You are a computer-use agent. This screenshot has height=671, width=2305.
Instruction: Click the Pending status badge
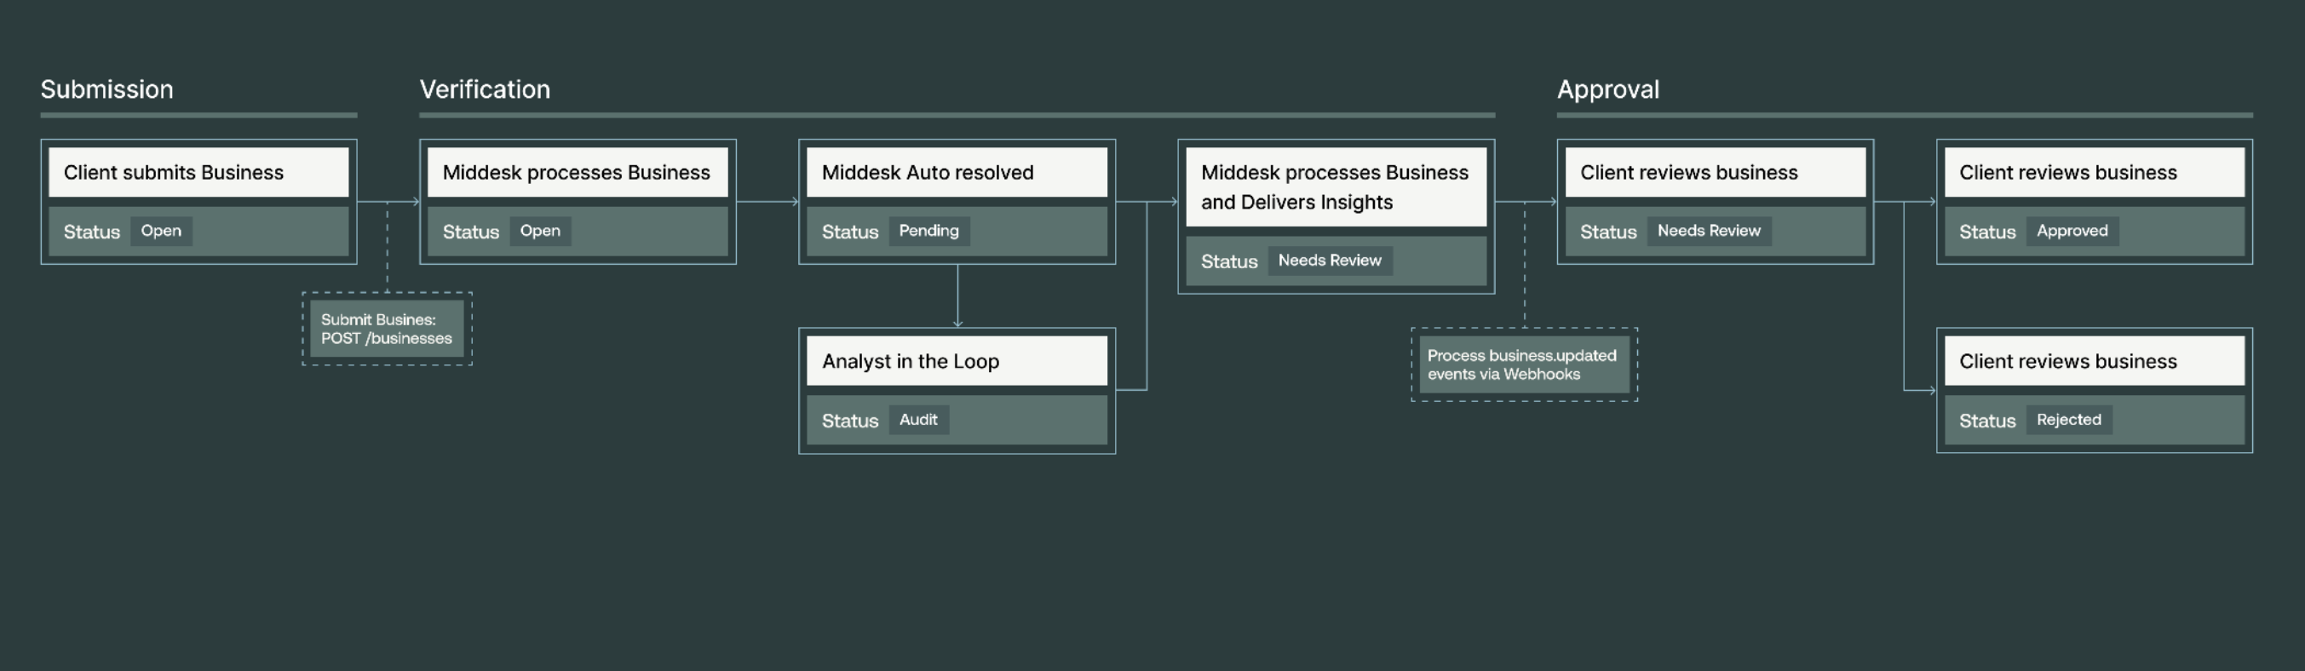tap(928, 231)
